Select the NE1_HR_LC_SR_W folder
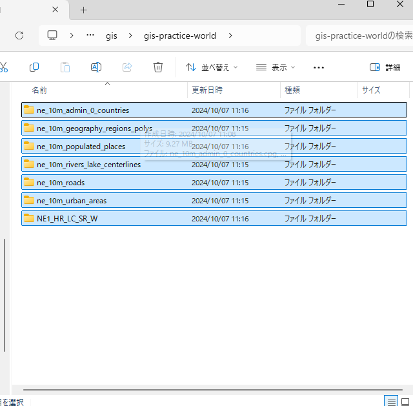Screen dimensions: 413x406 (214, 218)
